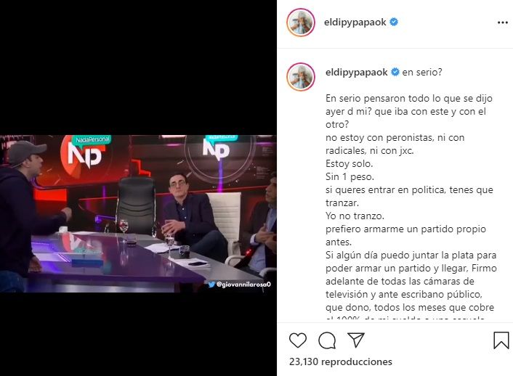The width and height of the screenshot is (513, 376).
Task: Click Twitter bird icon on video watermark
Action: click(x=211, y=284)
